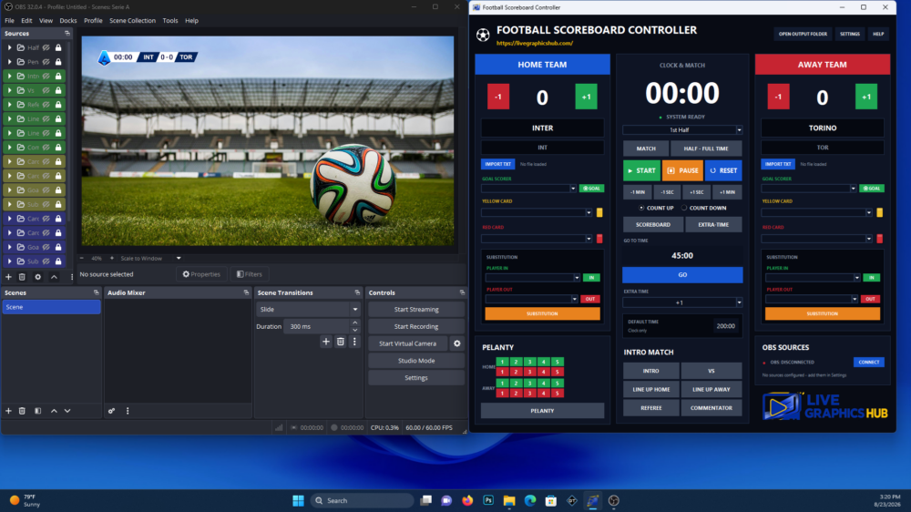911x512 pixels.
Task: Click the green START clock button
Action: 641,171
